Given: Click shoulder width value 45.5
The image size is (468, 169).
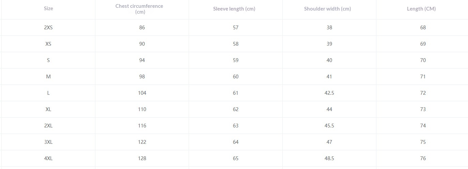Looking at the screenshot, I should pos(329,126).
